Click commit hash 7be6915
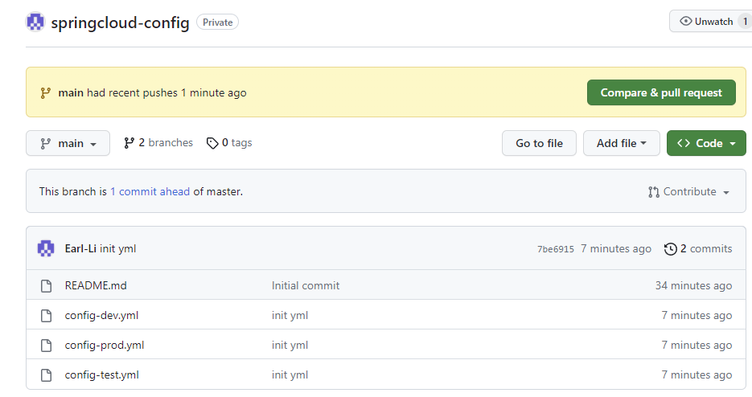Screen dimensions: 752x397 pos(555,249)
